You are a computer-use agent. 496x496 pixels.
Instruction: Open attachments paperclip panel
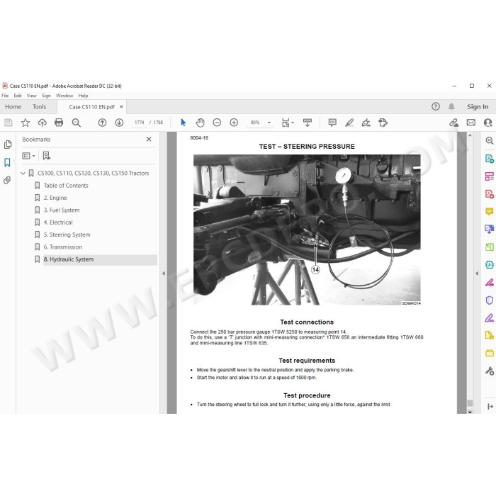(x=7, y=180)
